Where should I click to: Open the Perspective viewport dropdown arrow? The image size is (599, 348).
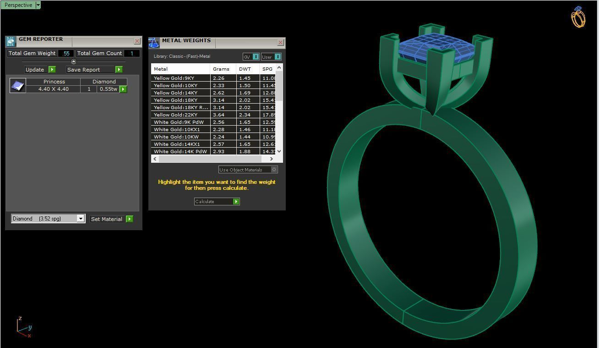click(x=38, y=5)
